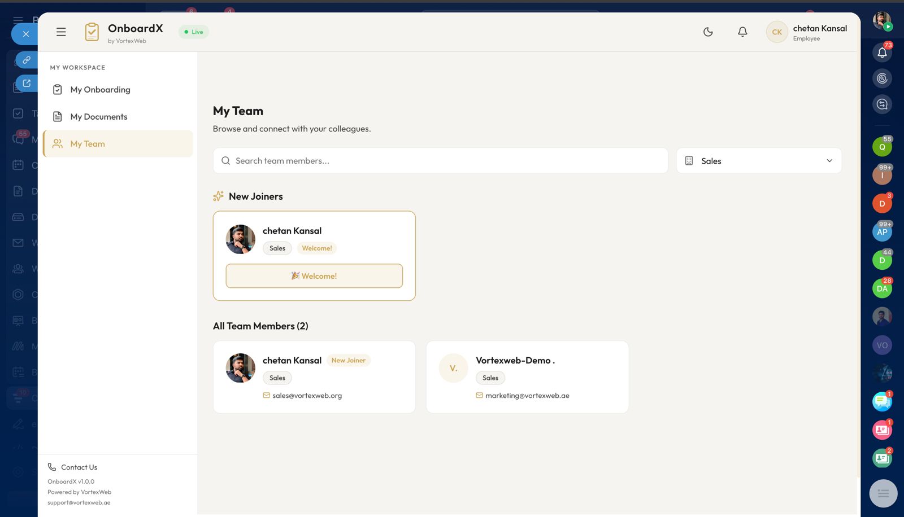This screenshot has height=517, width=904.
Task: Open notifications bell in OnboardX header
Action: 742,32
